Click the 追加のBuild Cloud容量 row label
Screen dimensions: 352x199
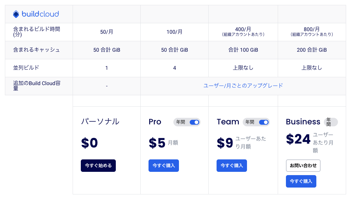(36, 86)
